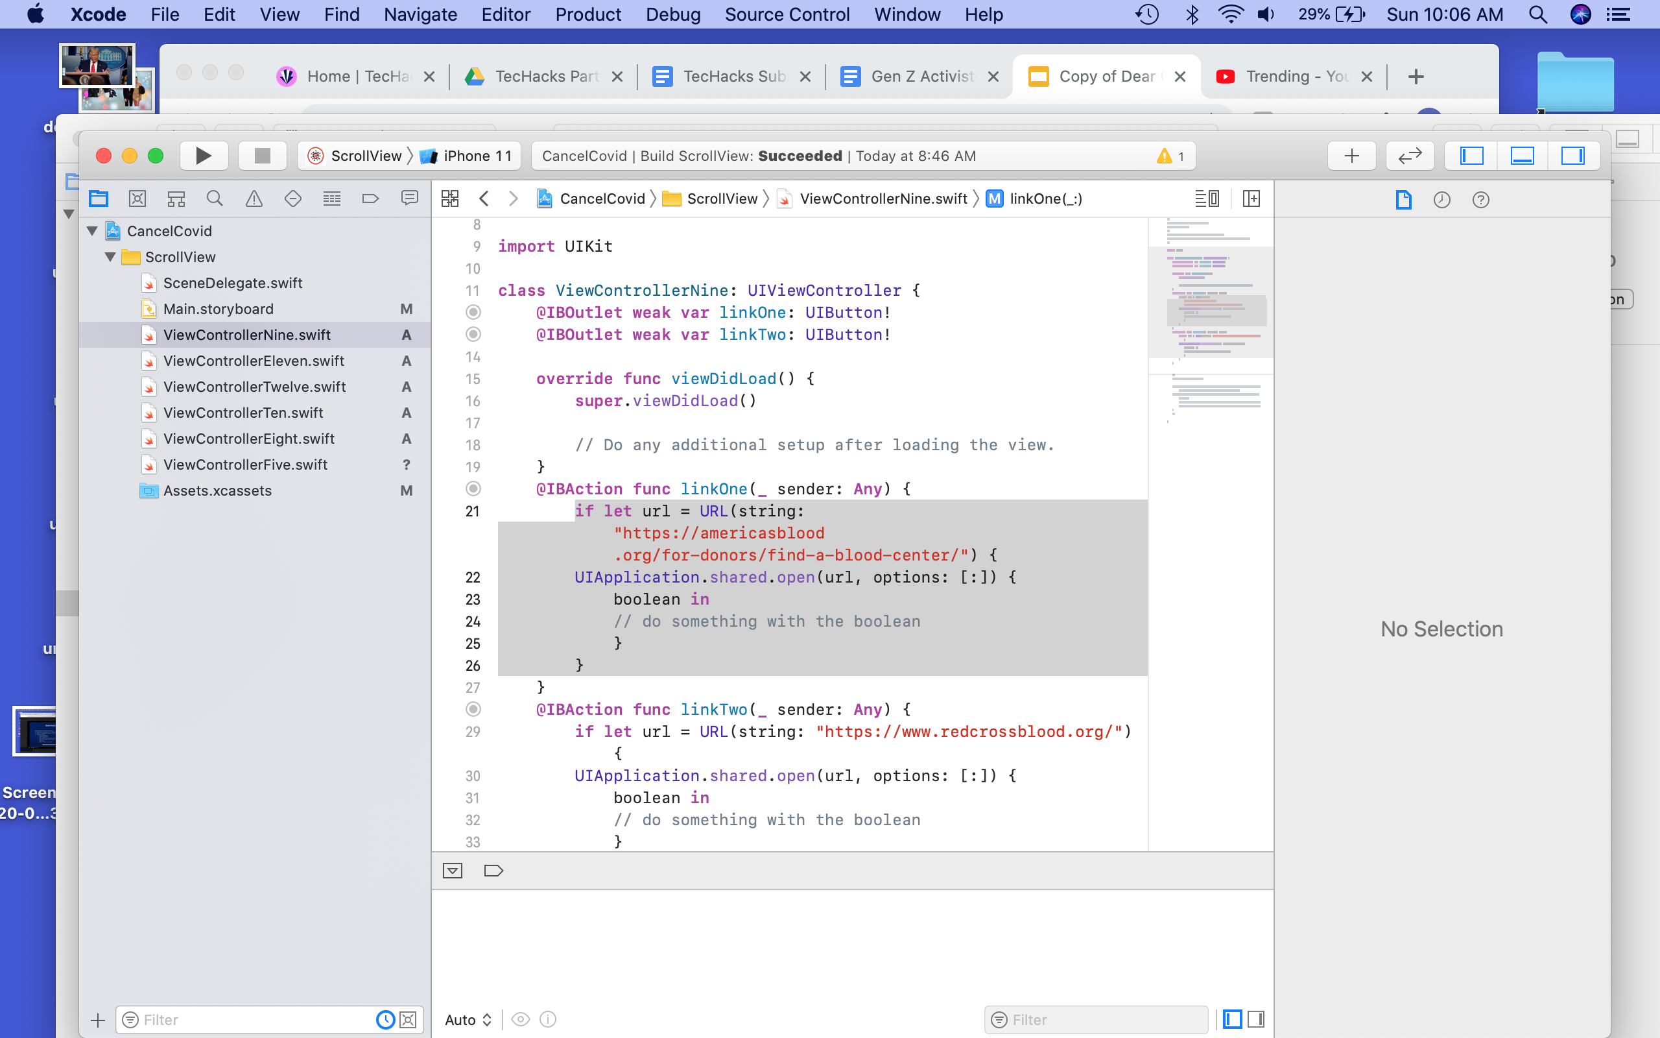Toggle the Inspectors panel visibility
Image resolution: width=1660 pixels, height=1038 pixels.
click(1572, 156)
